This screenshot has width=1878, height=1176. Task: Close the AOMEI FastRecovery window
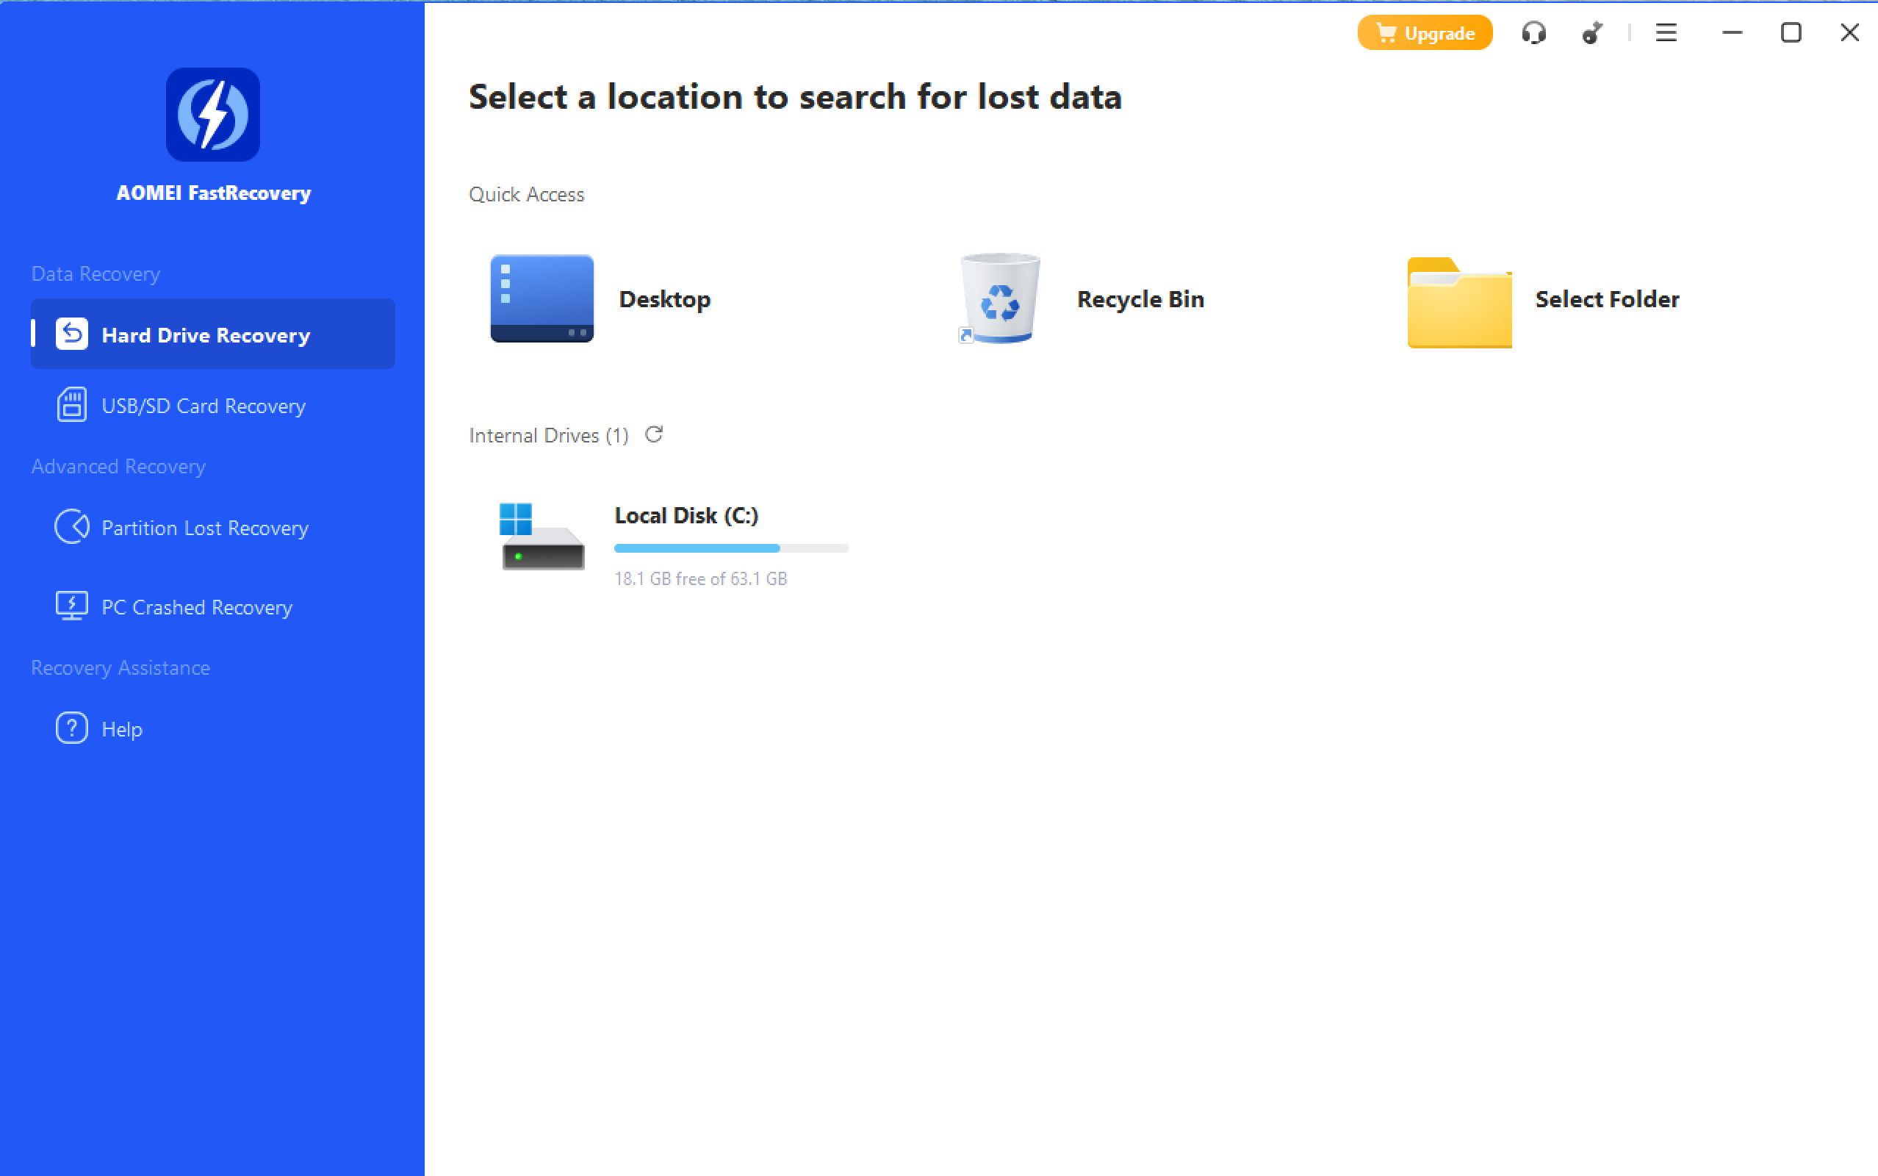coord(1850,32)
